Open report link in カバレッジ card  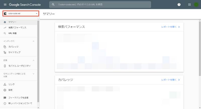point(169,80)
